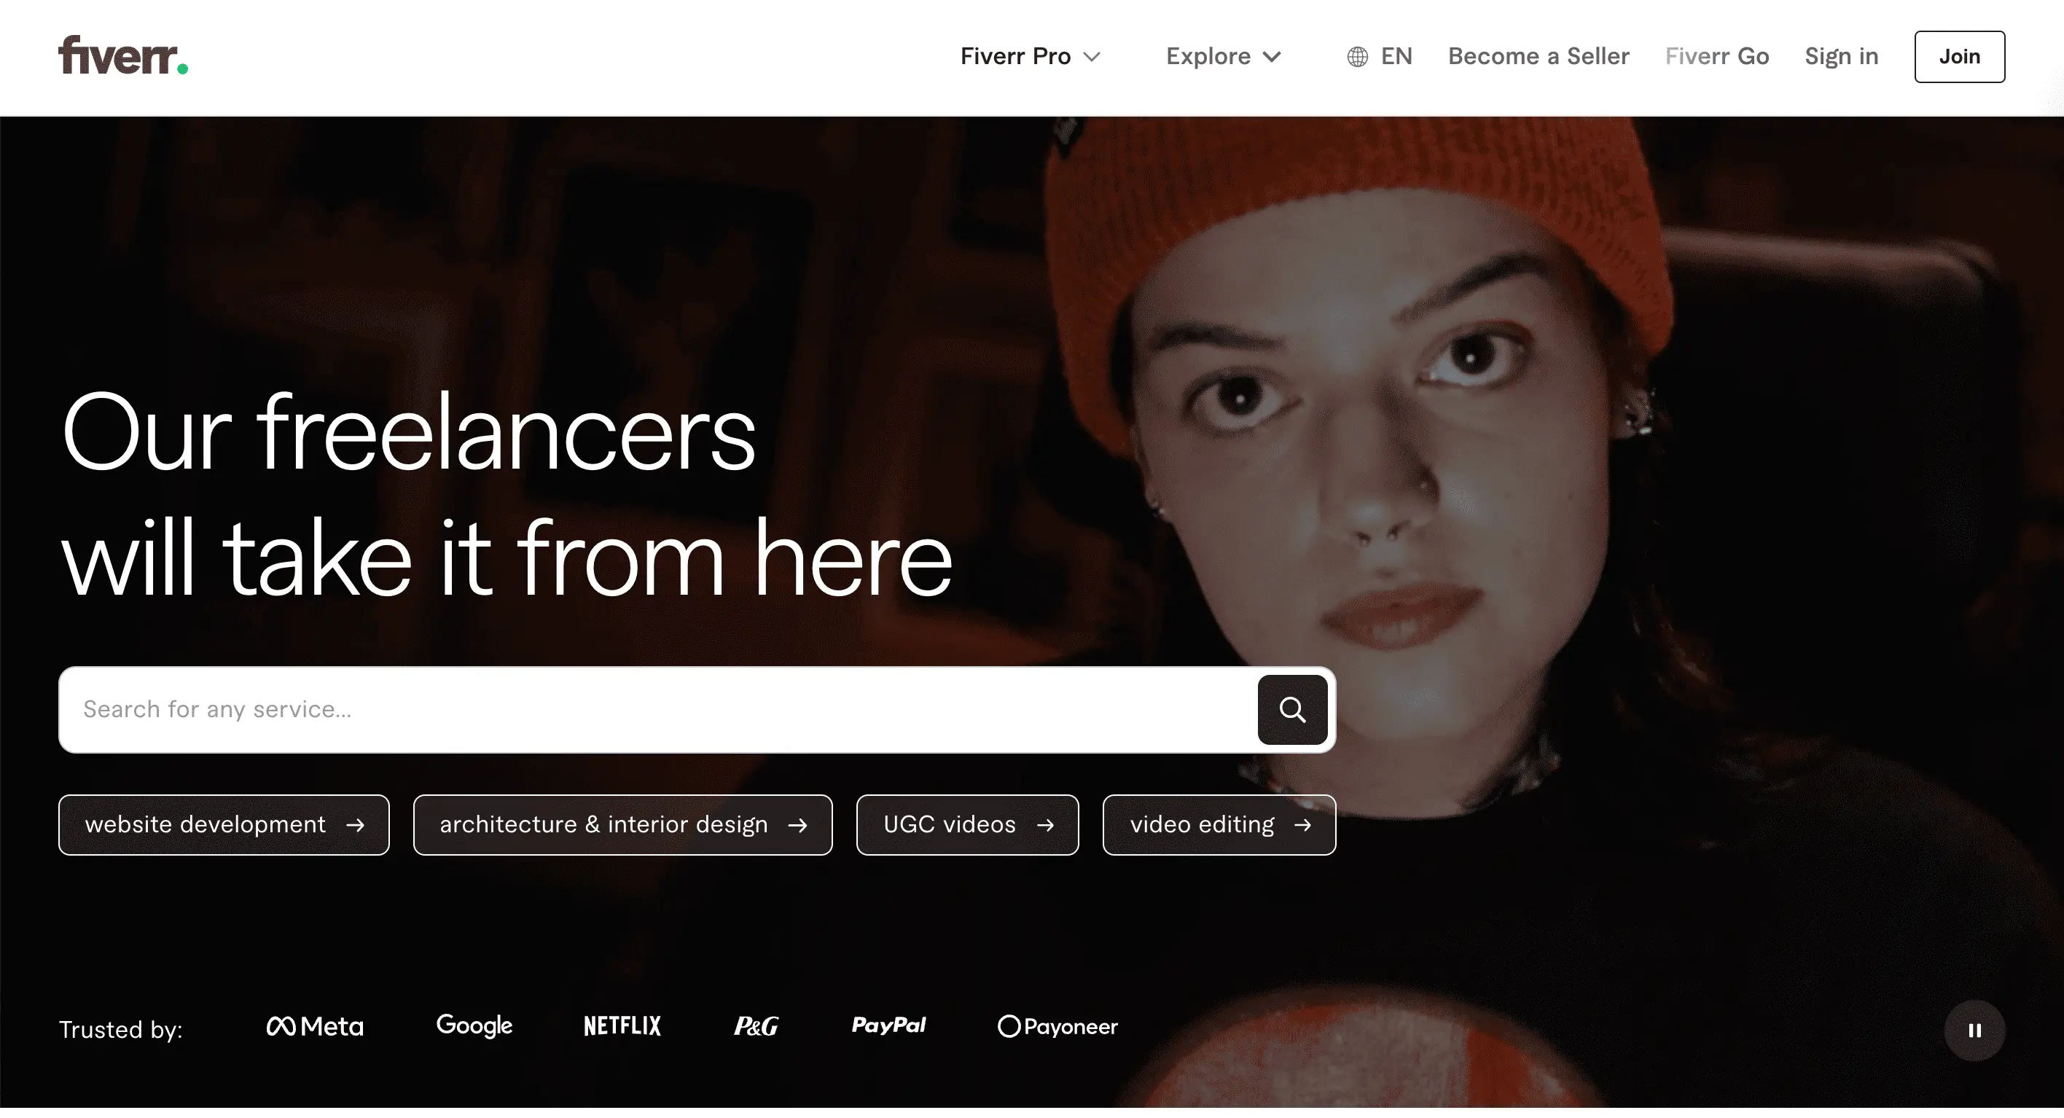Pause the background hero video
The height and width of the screenshot is (1118, 2064).
click(1975, 1031)
